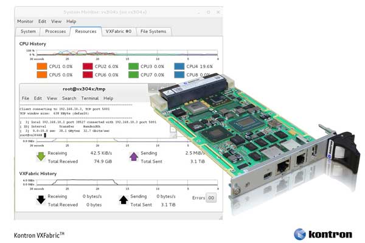The image size is (365, 243).
Task: Click the CPU3 green color swatch
Action: click(133, 66)
